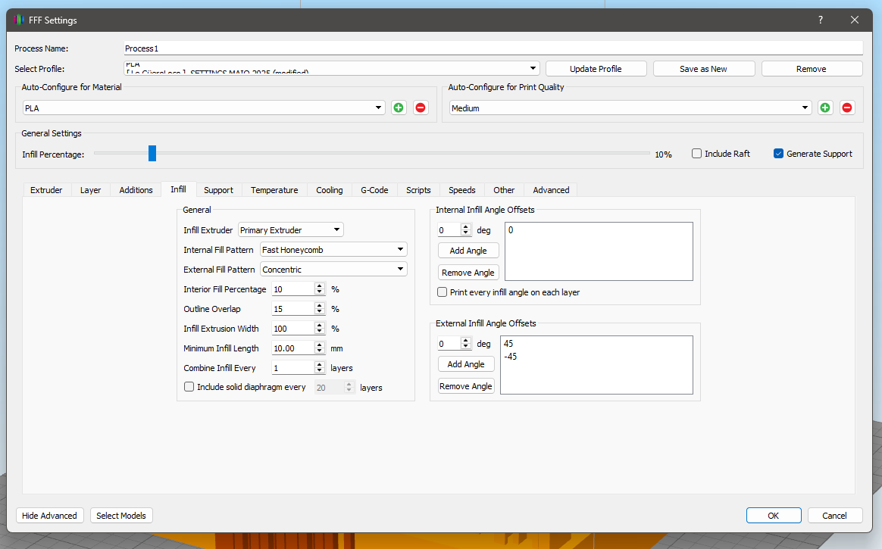Click the Remove profile button

[811, 69]
